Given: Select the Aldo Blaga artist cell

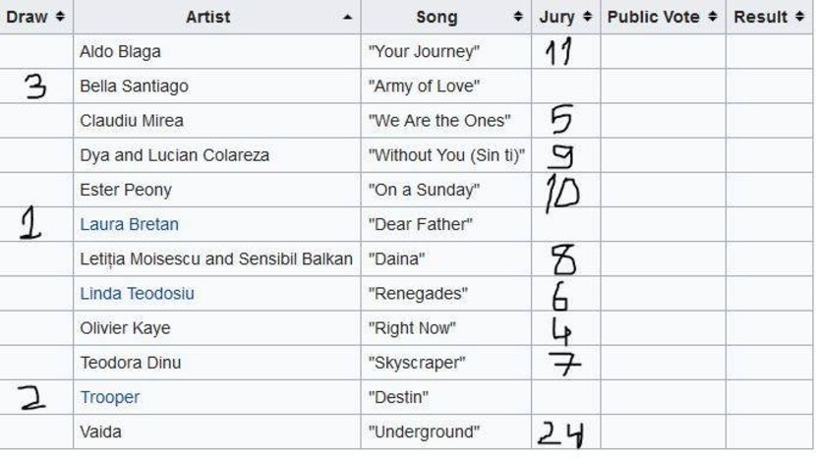Looking at the screenshot, I should pyautogui.click(x=120, y=51).
